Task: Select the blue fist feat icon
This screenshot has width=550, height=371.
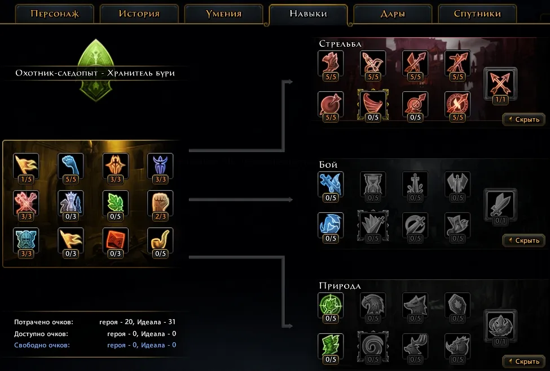Action: click(71, 165)
